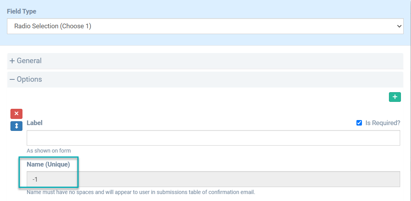Click the Field Type heading label
Image resolution: width=411 pixels, height=201 pixels.
click(x=22, y=11)
